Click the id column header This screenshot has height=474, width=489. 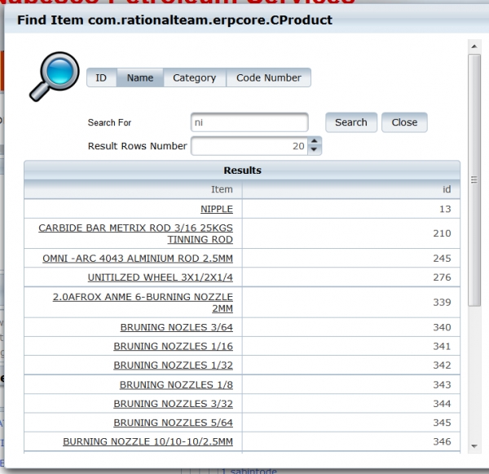point(446,189)
